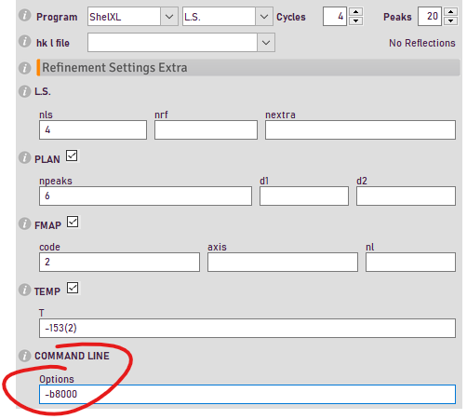Open the hk l file dropdown
Screen dimensions: 467x419
[x=266, y=43]
